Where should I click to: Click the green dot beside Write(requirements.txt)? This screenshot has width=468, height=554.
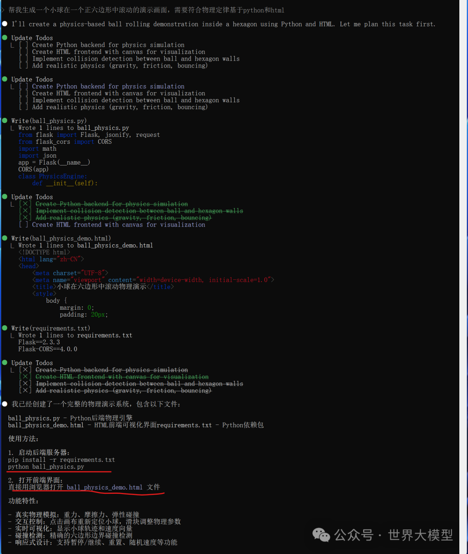click(x=5, y=328)
